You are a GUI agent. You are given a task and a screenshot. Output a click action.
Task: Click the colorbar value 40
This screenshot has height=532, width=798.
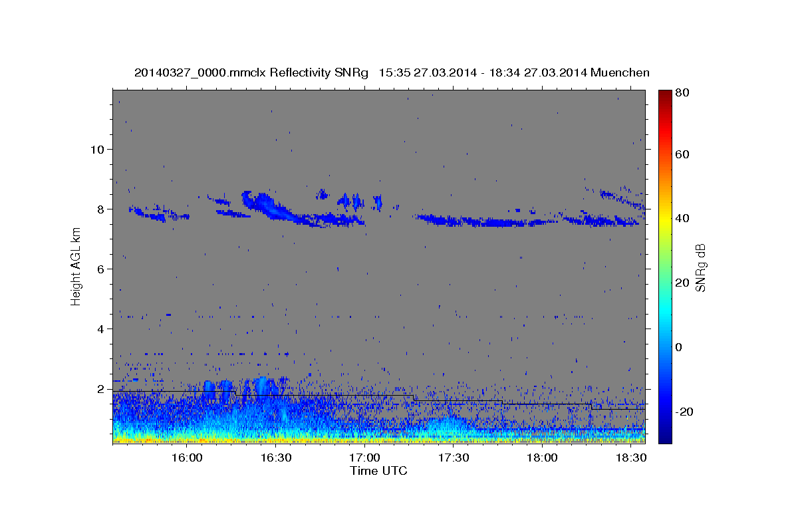[684, 218]
